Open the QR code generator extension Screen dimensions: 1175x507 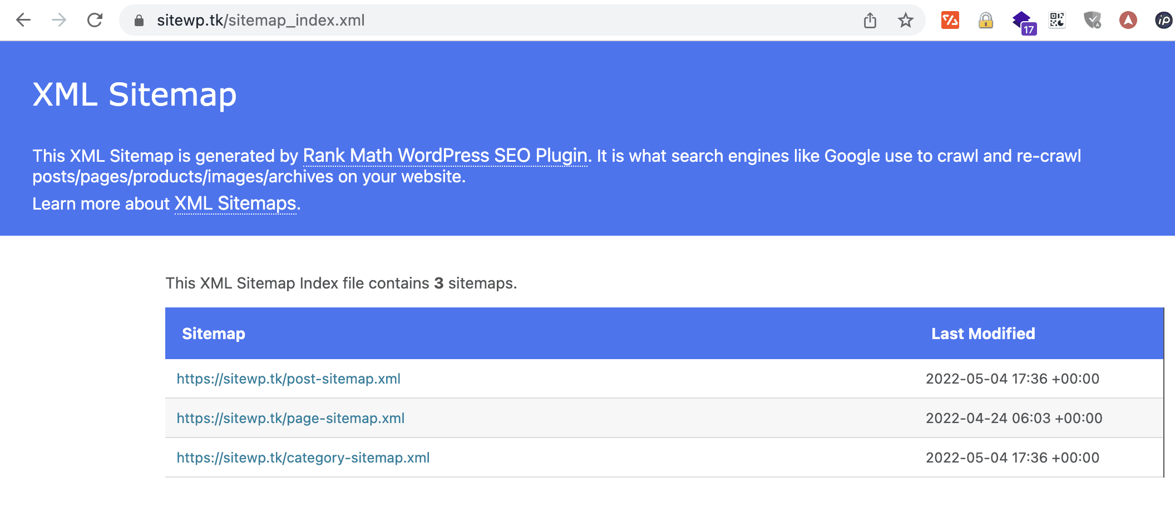pos(1056,20)
